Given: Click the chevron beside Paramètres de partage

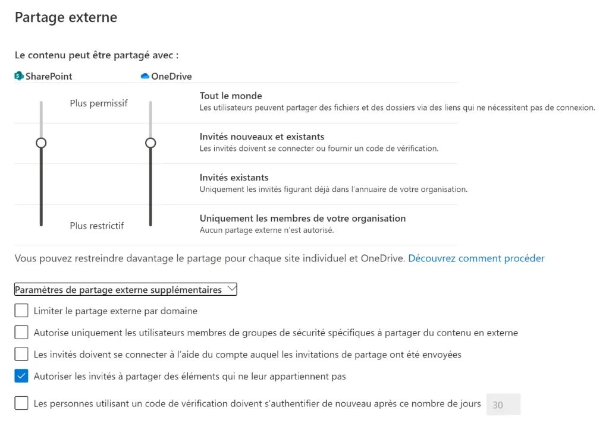Looking at the screenshot, I should click(231, 289).
